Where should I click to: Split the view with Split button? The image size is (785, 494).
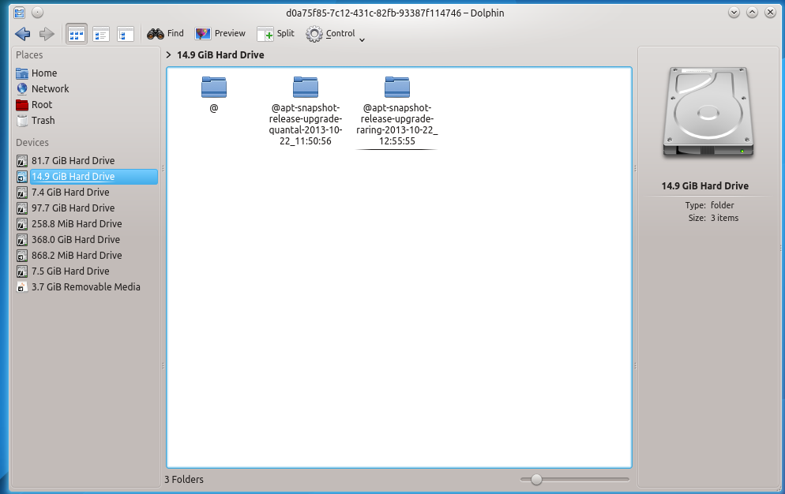coord(276,33)
